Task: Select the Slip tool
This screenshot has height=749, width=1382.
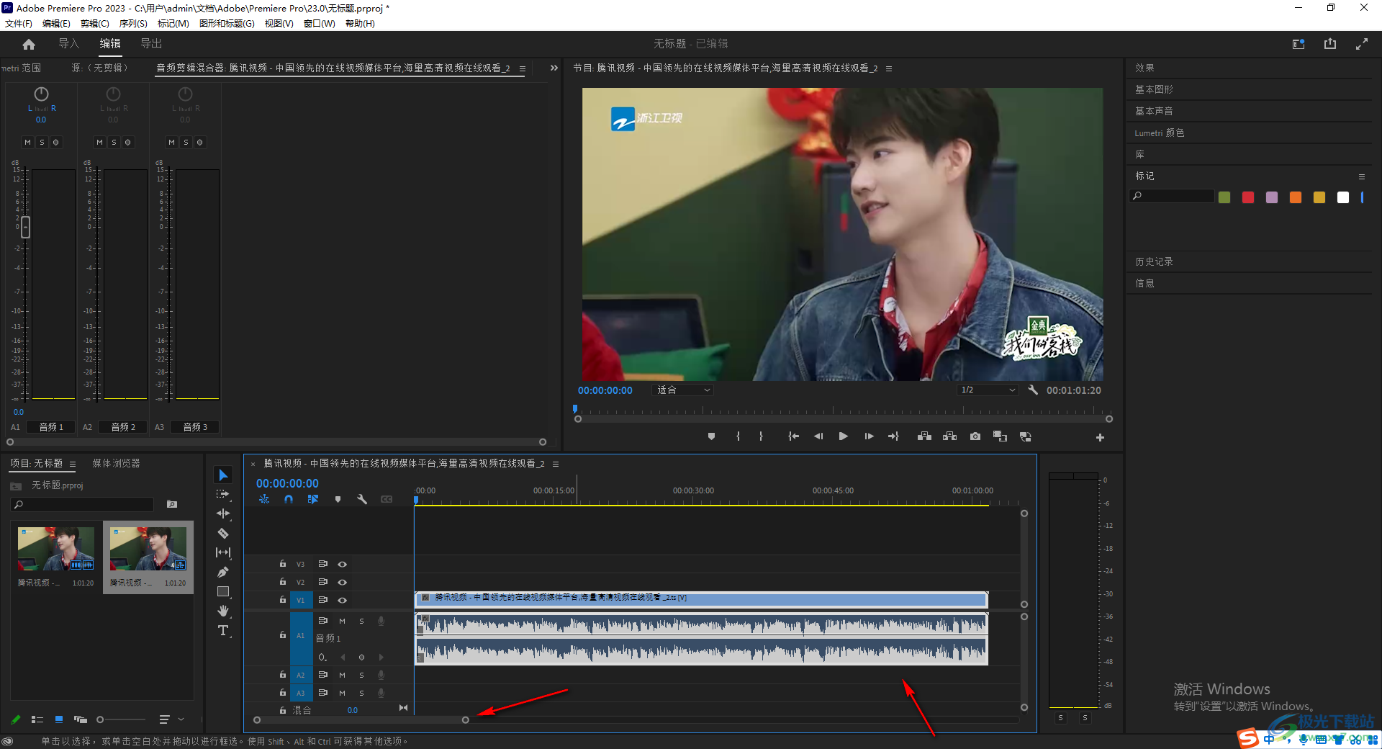Action: pyautogui.click(x=223, y=552)
